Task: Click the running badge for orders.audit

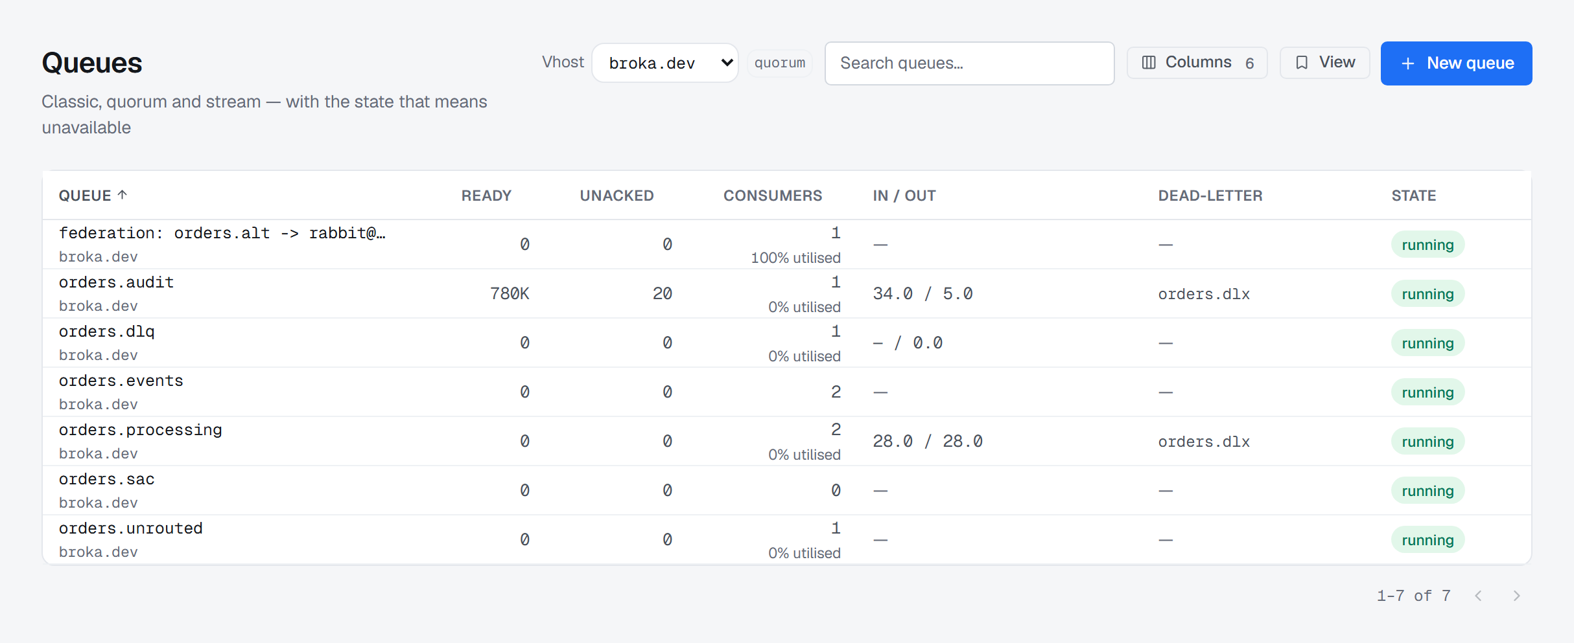Action: tap(1427, 294)
